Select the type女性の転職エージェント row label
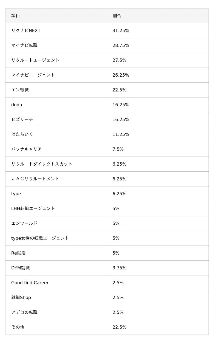Screen dimensions: 219x343 pyautogui.click(x=40, y=238)
